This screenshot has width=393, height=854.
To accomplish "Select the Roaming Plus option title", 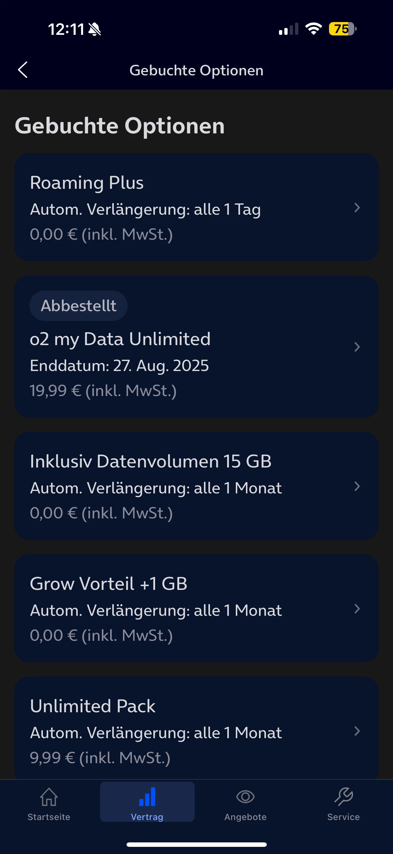I will (87, 183).
